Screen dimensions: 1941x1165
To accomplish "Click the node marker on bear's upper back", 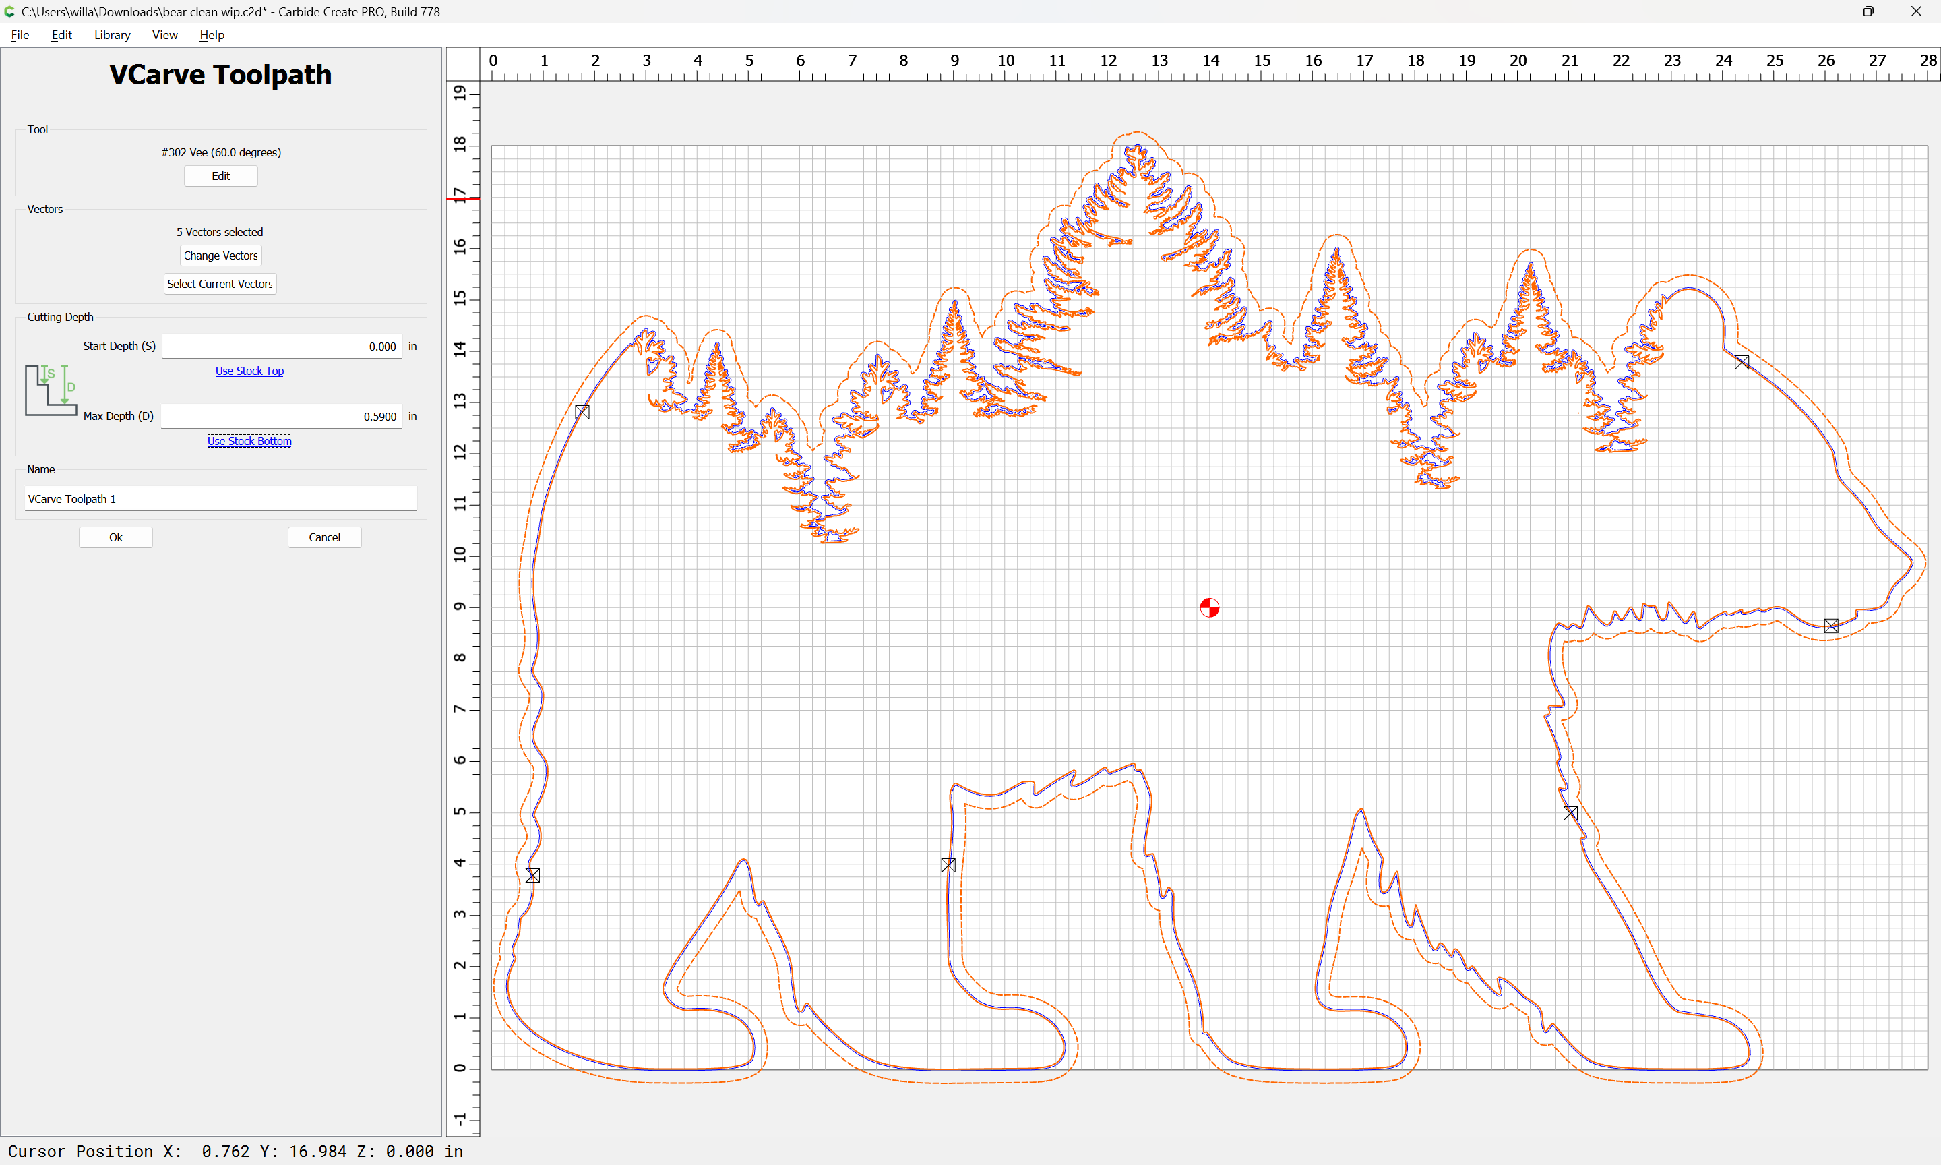I will (582, 412).
